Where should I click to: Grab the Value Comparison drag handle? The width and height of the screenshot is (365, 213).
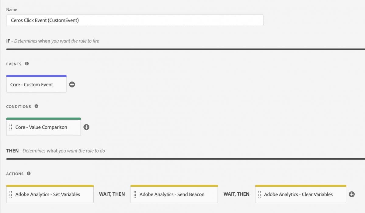[x=11, y=127]
